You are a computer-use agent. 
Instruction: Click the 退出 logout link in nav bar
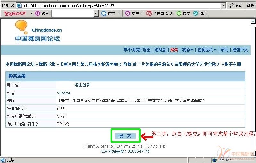tap(146, 50)
